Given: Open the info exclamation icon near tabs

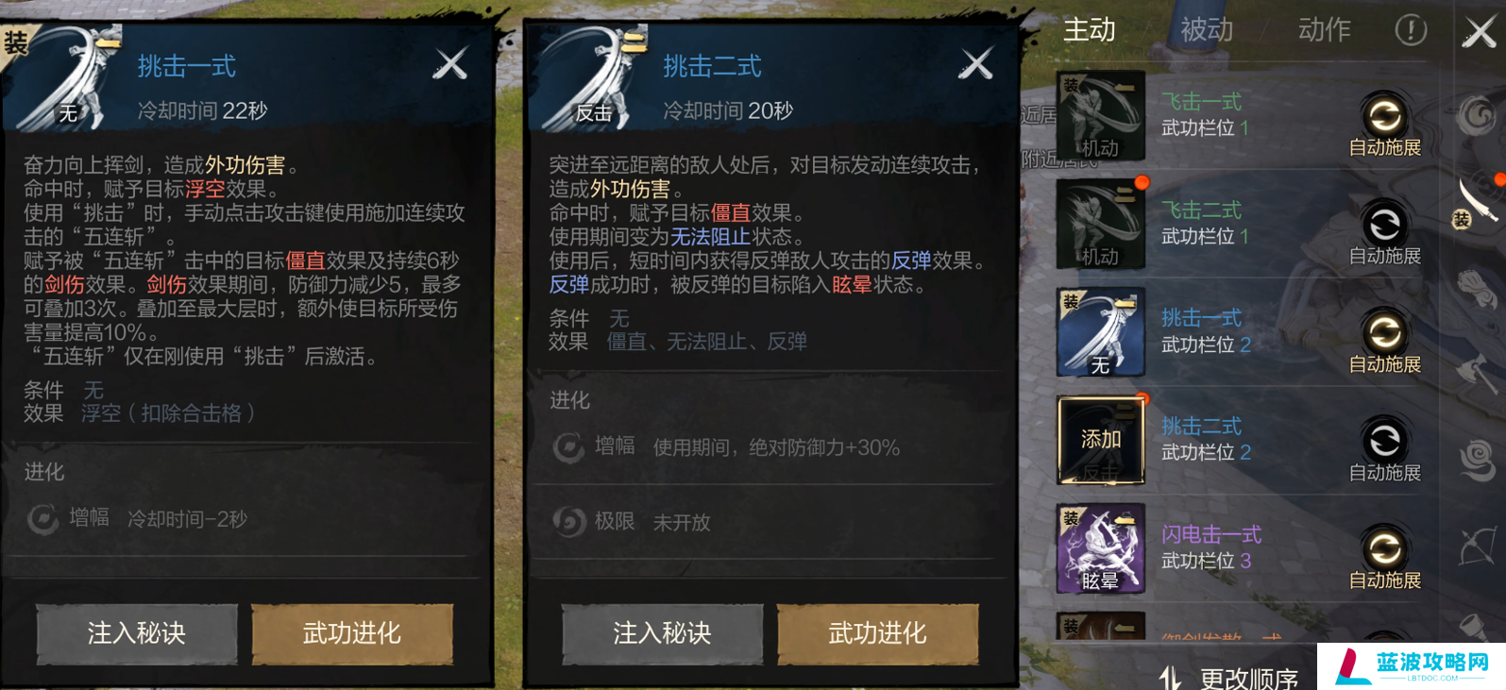Looking at the screenshot, I should click(x=1411, y=30).
